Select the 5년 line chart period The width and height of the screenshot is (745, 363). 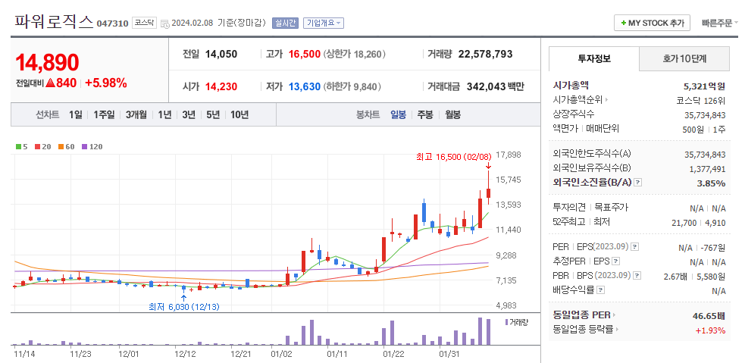(x=213, y=114)
